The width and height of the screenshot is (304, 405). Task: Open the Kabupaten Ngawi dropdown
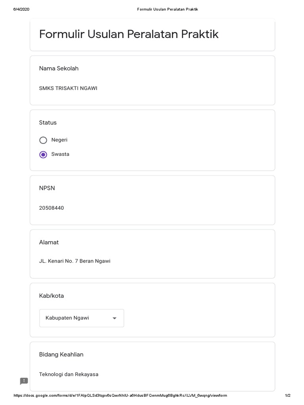coord(81,318)
